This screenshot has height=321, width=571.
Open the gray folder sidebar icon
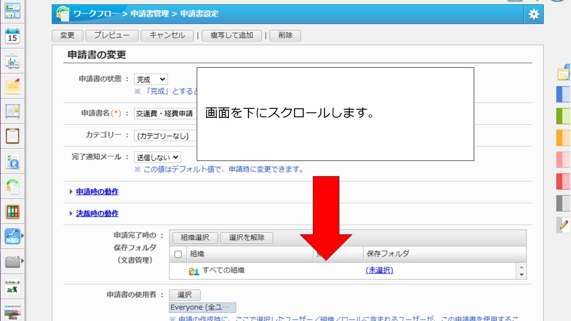pos(12,261)
